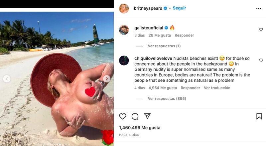Expand Ver respuestas (1) replies
The width and height of the screenshot is (266, 146).
[x=164, y=46]
